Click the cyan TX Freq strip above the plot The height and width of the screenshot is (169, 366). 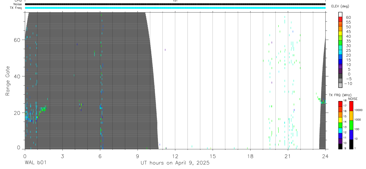pos(175,7)
